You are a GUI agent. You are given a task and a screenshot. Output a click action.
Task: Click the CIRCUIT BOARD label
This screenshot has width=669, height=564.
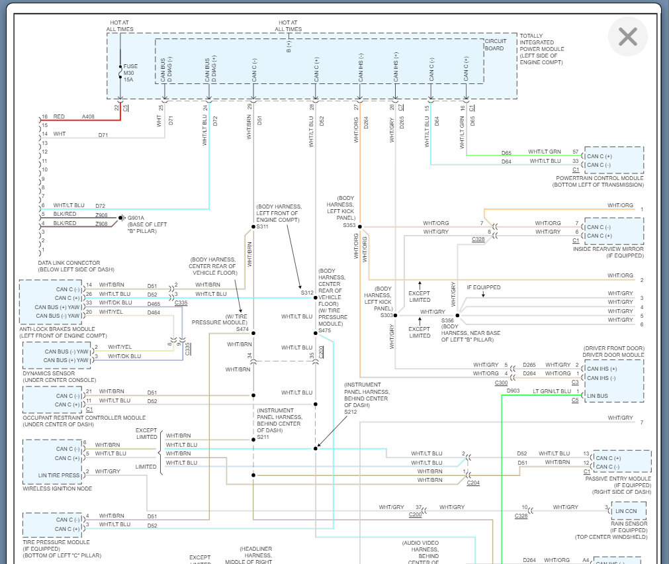coord(496,45)
